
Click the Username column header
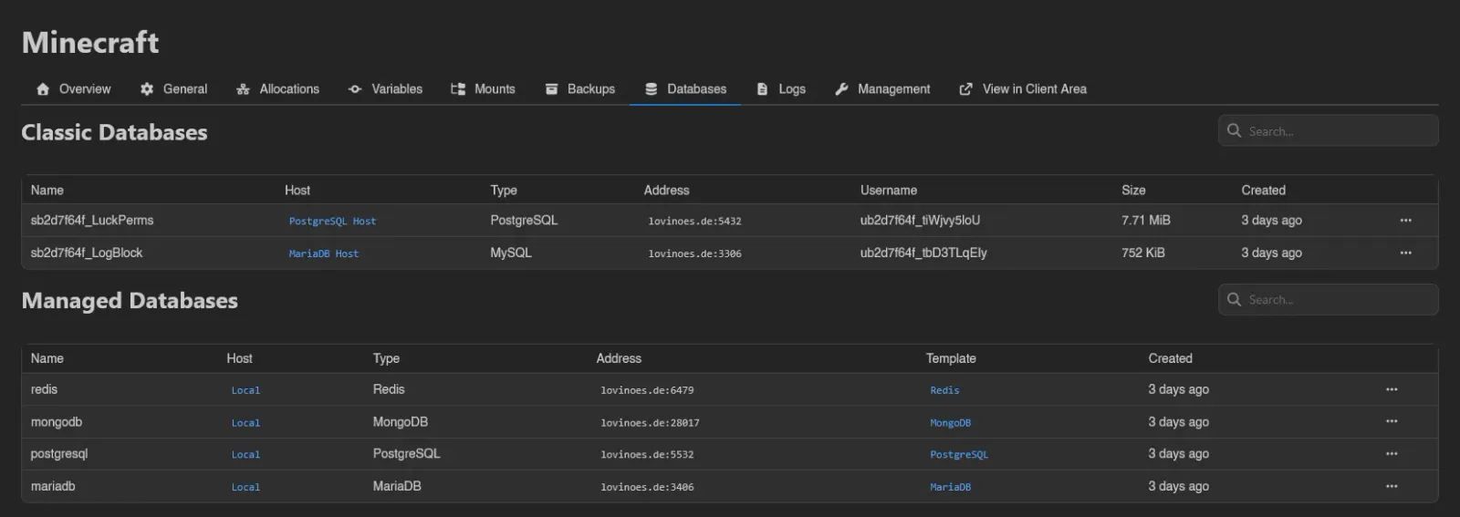pos(889,190)
